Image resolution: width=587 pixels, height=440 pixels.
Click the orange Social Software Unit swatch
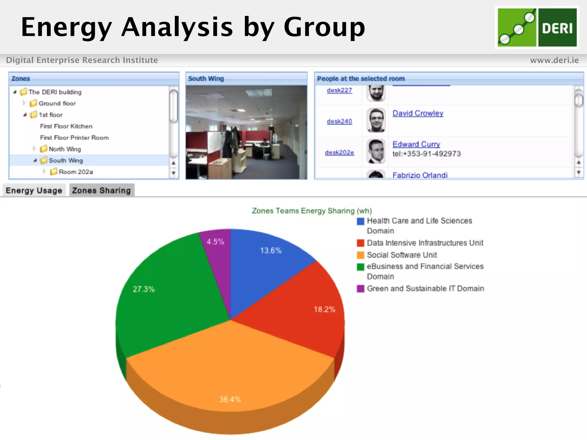[x=361, y=255]
